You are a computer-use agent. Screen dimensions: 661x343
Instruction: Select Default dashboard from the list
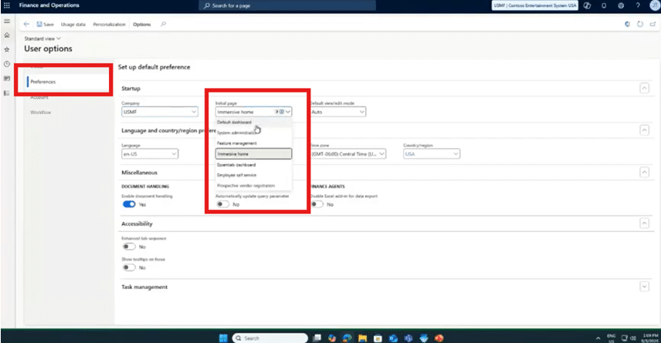234,122
